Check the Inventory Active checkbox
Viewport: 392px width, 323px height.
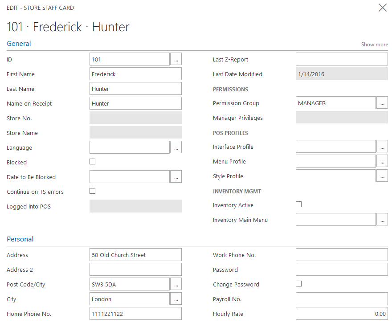pyautogui.click(x=299, y=204)
